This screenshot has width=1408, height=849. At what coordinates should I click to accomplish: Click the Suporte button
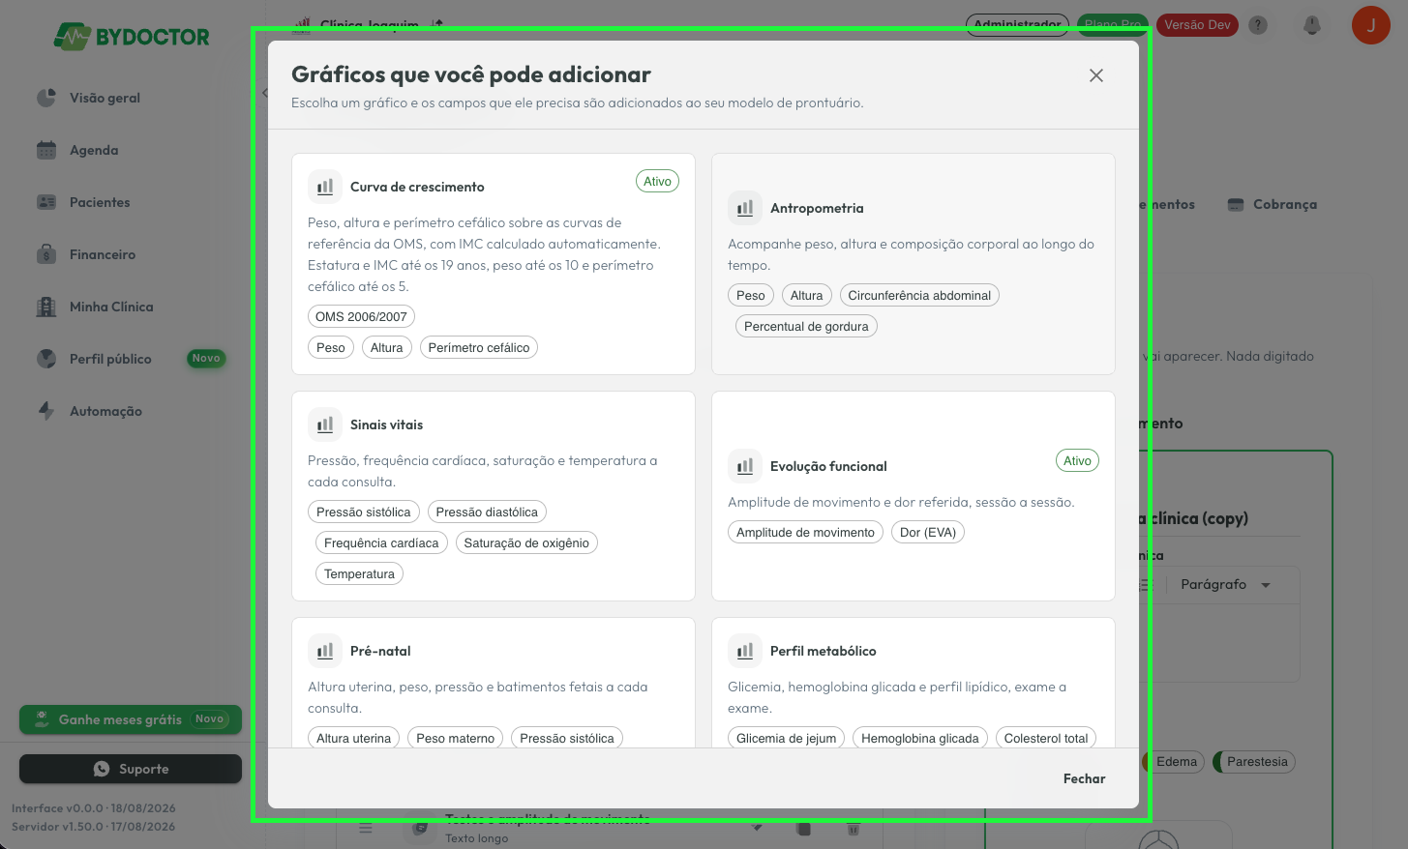[x=131, y=769]
